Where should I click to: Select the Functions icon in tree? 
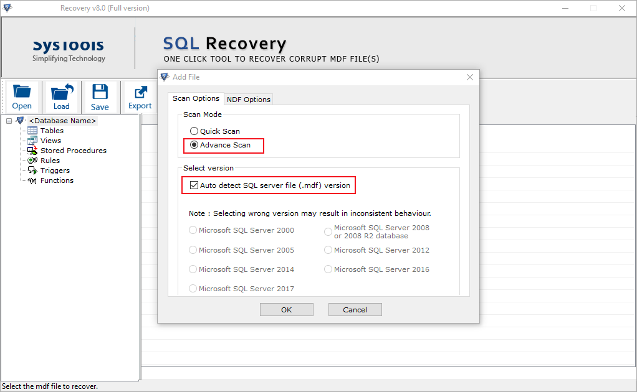pyautogui.click(x=32, y=180)
